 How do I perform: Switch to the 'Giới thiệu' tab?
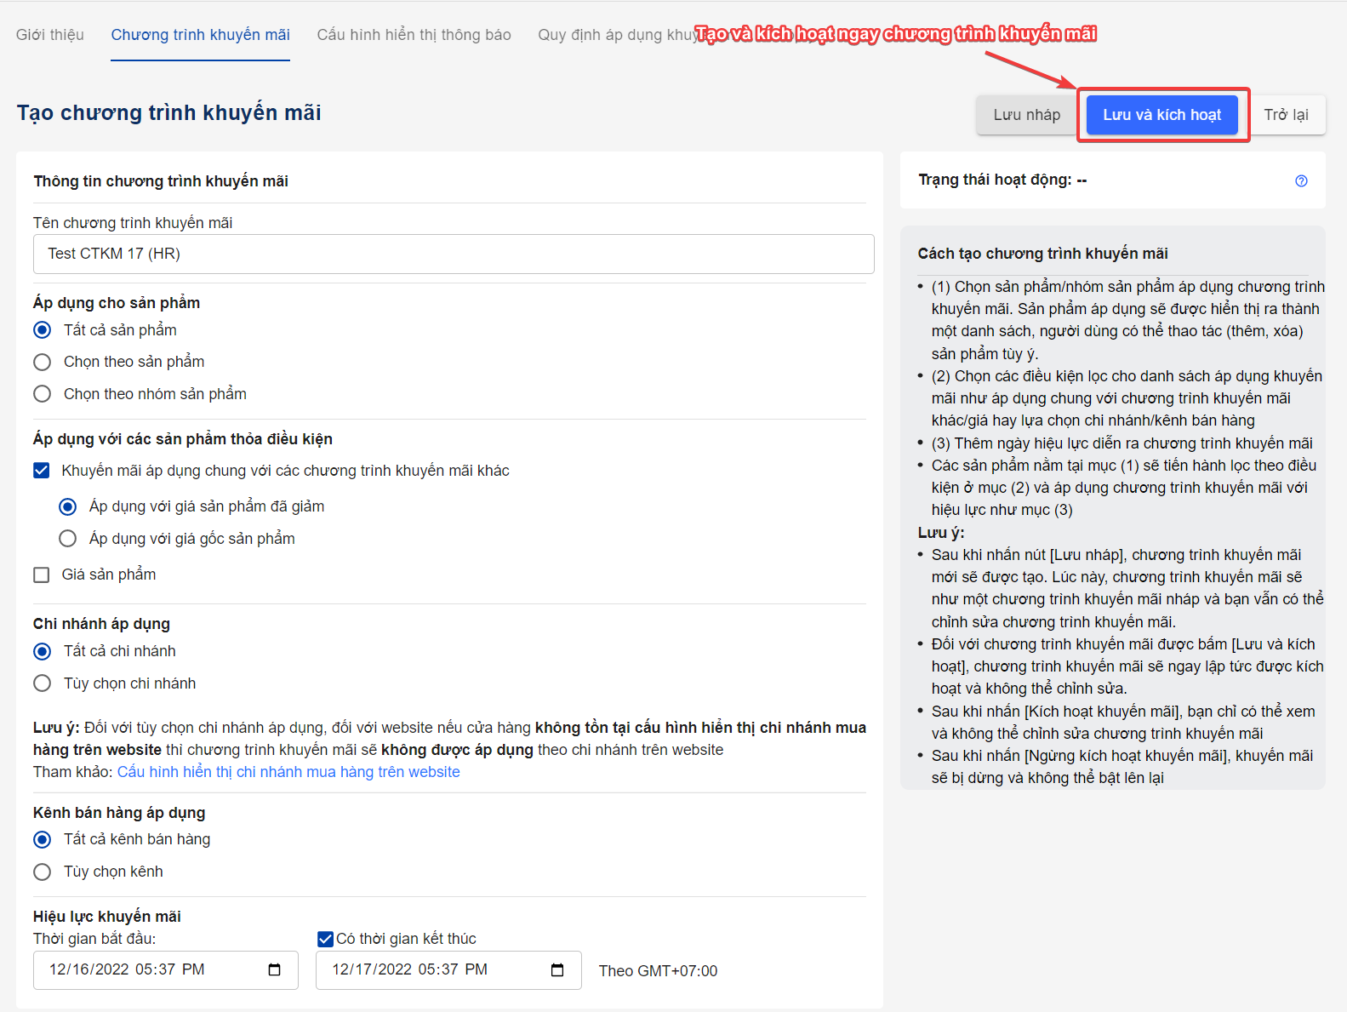click(50, 35)
